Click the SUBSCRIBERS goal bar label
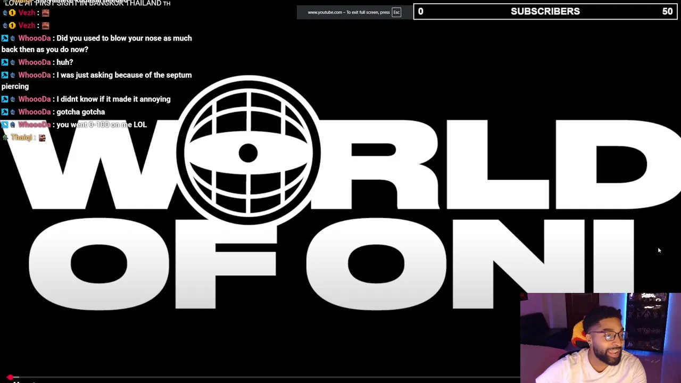The image size is (681, 383). point(545,11)
